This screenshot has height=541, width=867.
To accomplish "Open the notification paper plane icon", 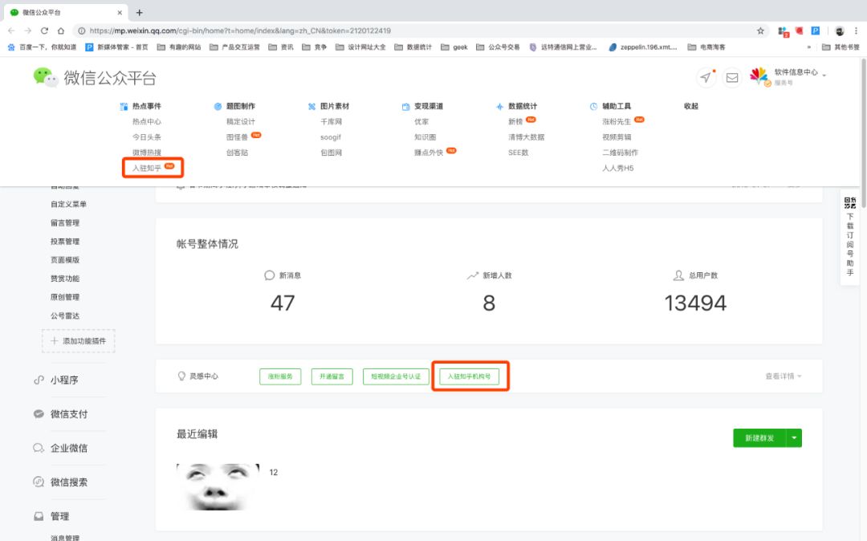I will click(706, 77).
